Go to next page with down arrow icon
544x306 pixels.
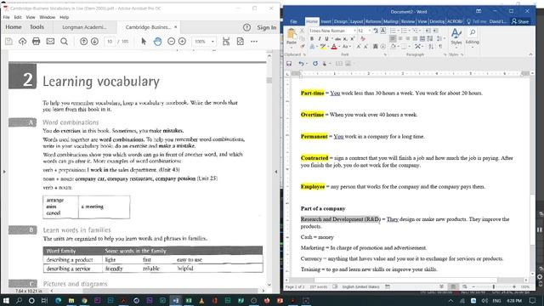(x=94, y=42)
